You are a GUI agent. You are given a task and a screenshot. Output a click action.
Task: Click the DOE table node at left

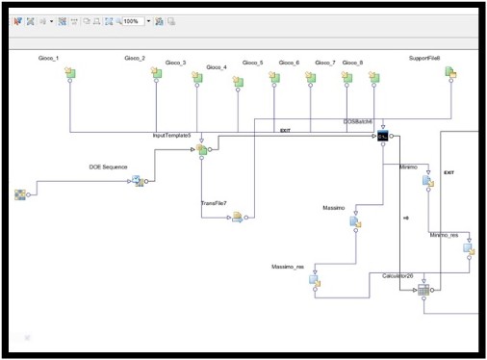20,194
